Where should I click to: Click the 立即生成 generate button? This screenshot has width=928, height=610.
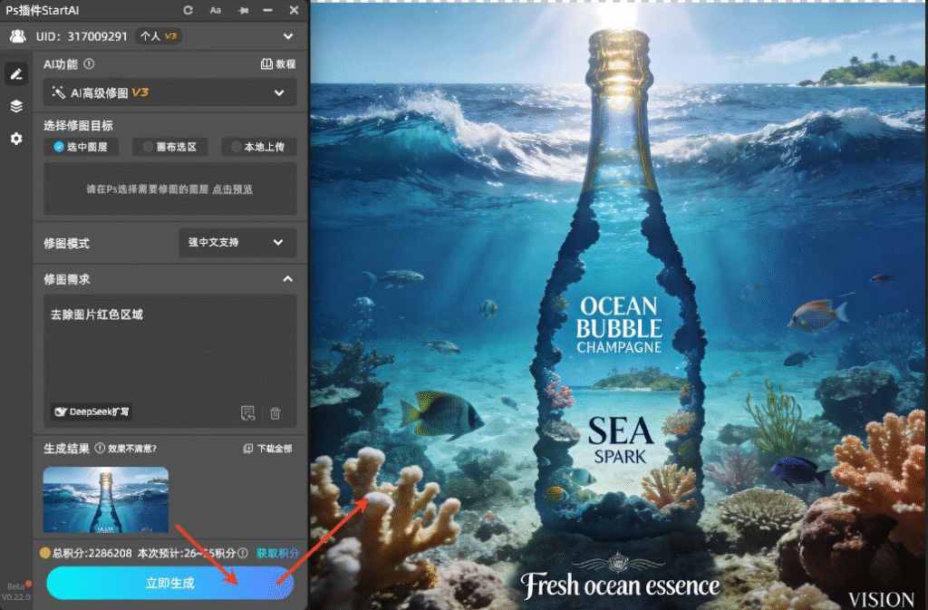pos(170,584)
